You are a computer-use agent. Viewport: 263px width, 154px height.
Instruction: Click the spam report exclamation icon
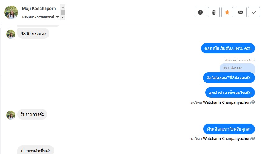(x=200, y=12)
